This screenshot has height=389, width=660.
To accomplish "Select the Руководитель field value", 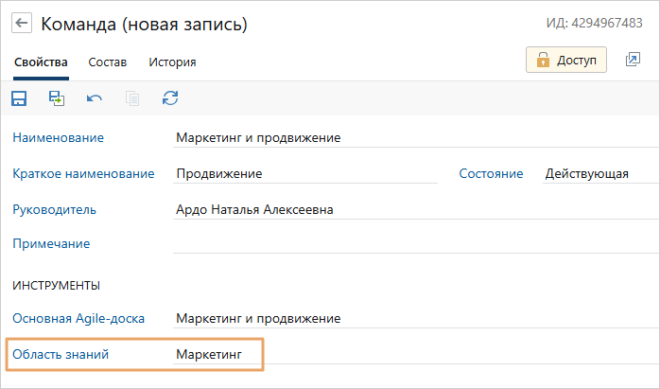I will point(416,209).
